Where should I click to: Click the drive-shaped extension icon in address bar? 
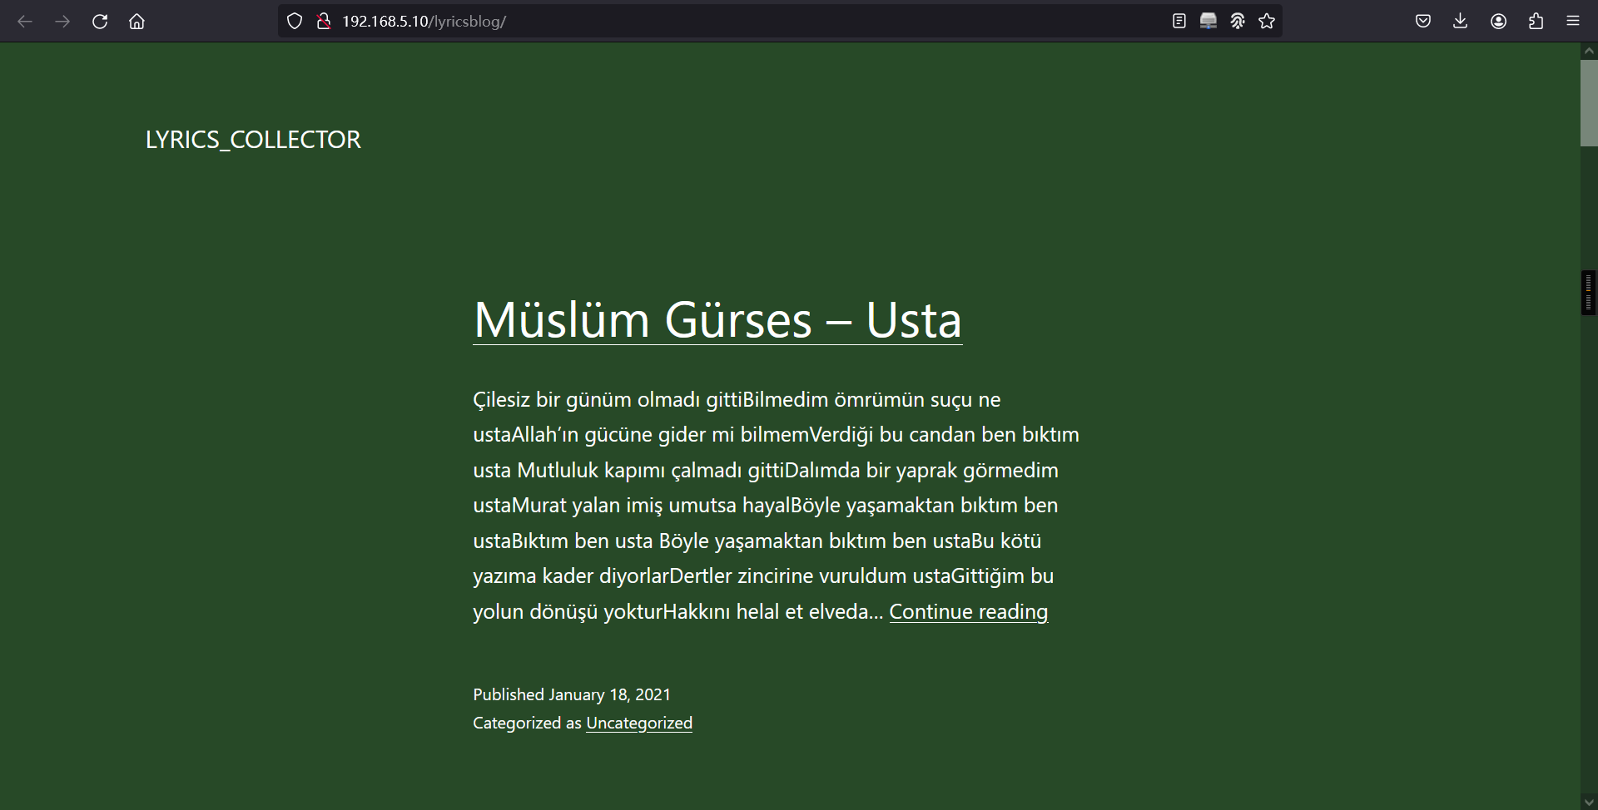1208,22
